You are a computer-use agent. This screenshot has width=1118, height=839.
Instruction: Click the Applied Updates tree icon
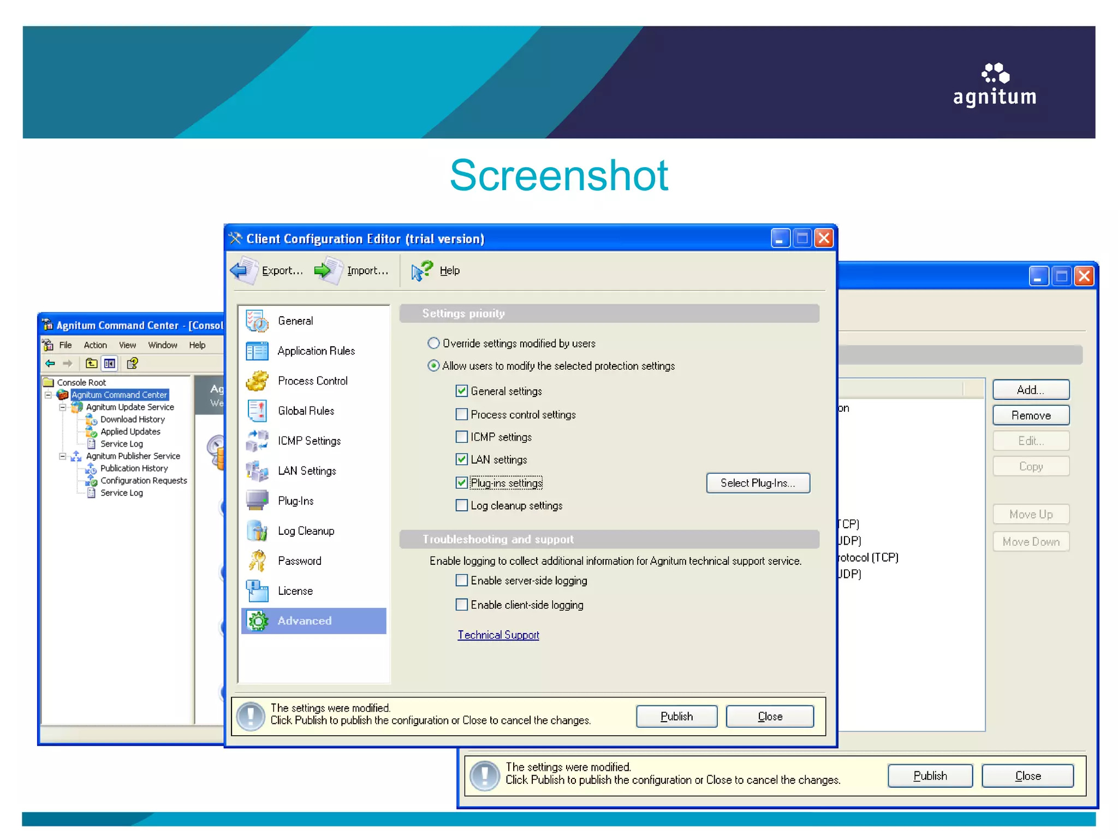91,432
